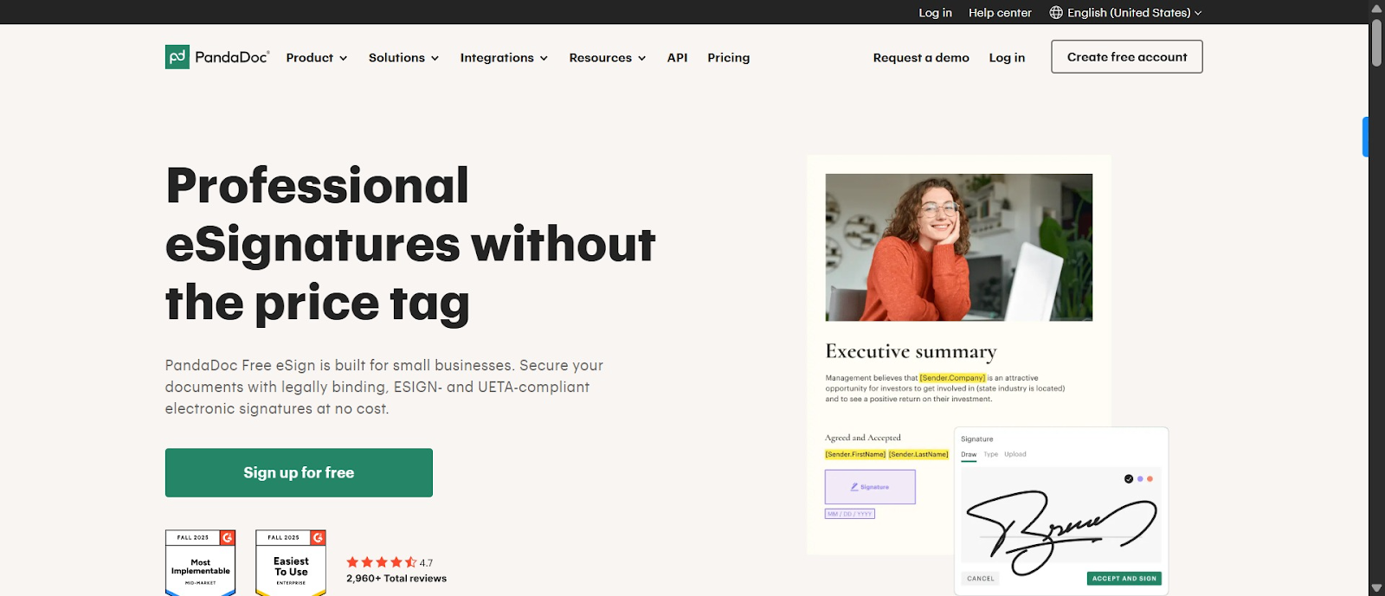Image resolution: width=1385 pixels, height=596 pixels.
Task: Click the vertical scrollbar thumb
Action: [1376, 42]
